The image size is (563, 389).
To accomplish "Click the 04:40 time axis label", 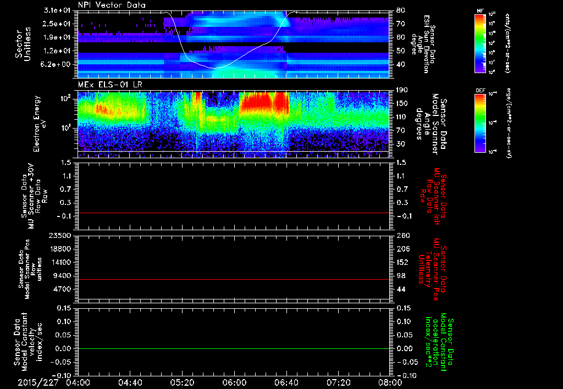I will tap(130, 382).
